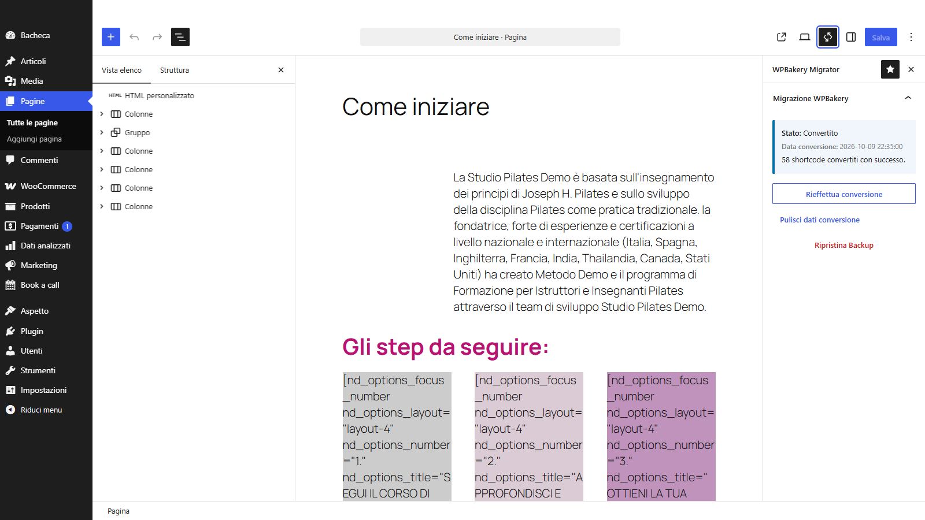The width and height of the screenshot is (925, 520).
Task: Click the Pagamenti notification badge
Action: (67, 226)
